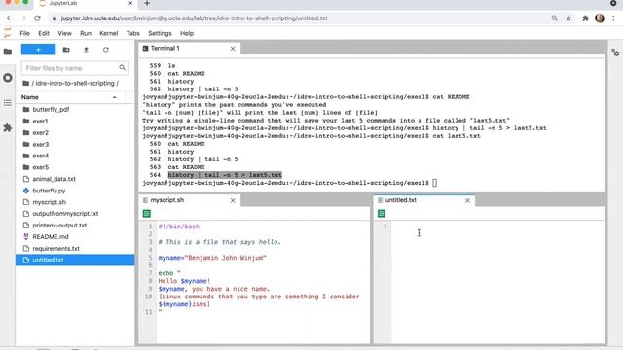The height and width of the screenshot is (350, 623).
Task: Open the Tabs menu
Action: pyautogui.click(x=132, y=33)
